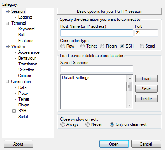Expand the SSH tree node
Viewport: 165px width, 150px height.
pyautogui.click(x=14, y=111)
